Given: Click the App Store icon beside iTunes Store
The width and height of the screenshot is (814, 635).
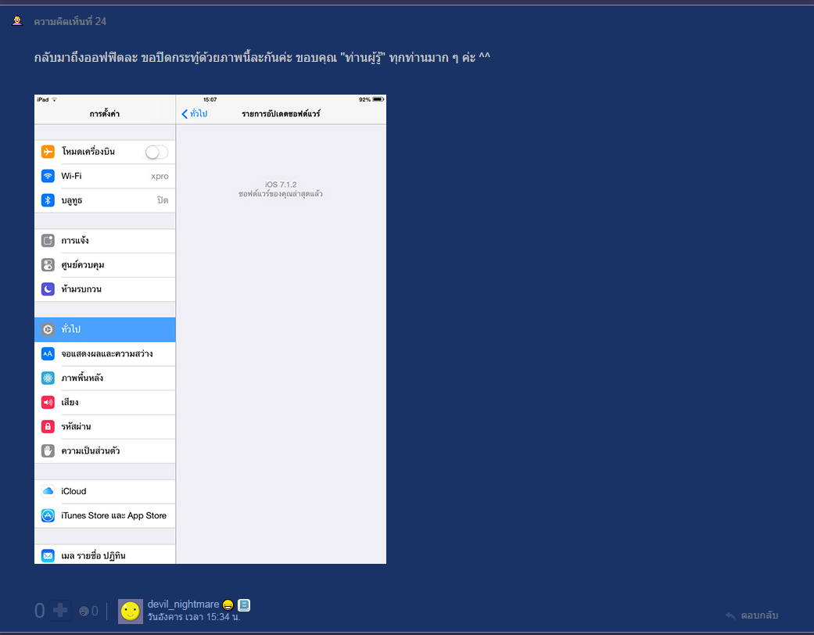Looking at the screenshot, I should point(48,515).
